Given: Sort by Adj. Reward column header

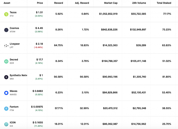Looking at the screenshot, I should coord(82,3).
